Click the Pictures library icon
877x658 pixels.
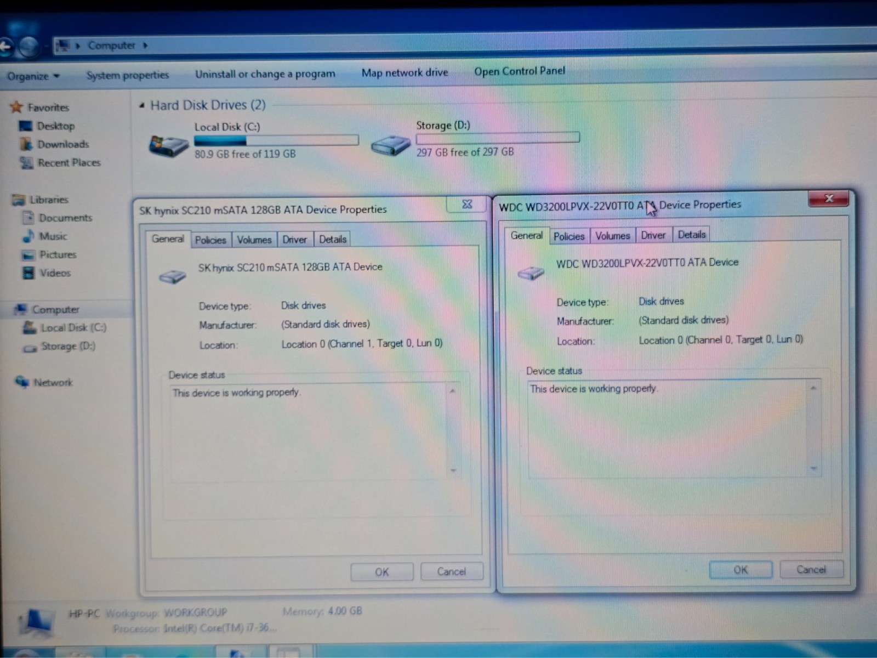pyautogui.click(x=29, y=255)
